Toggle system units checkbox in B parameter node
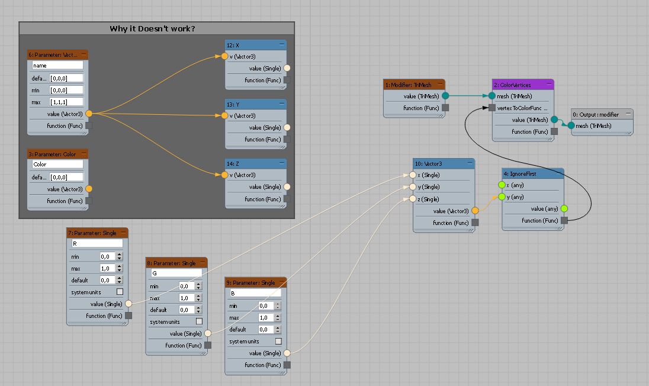 [x=278, y=342]
